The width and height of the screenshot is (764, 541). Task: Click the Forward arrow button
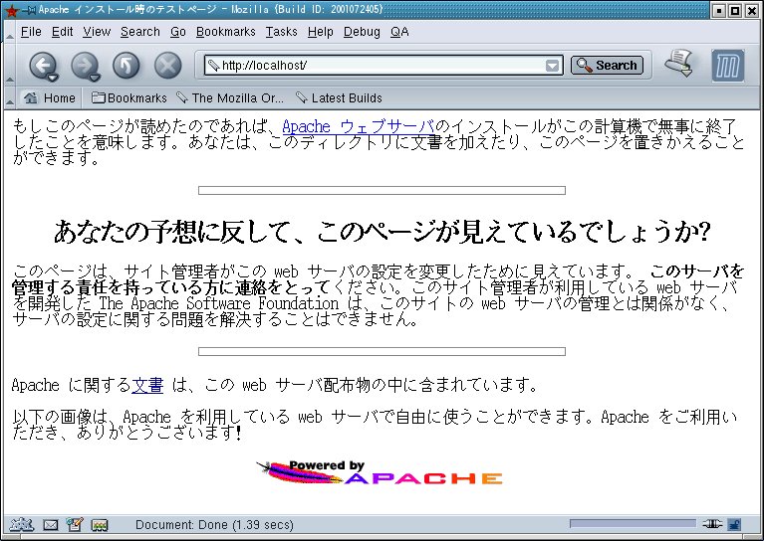84,65
